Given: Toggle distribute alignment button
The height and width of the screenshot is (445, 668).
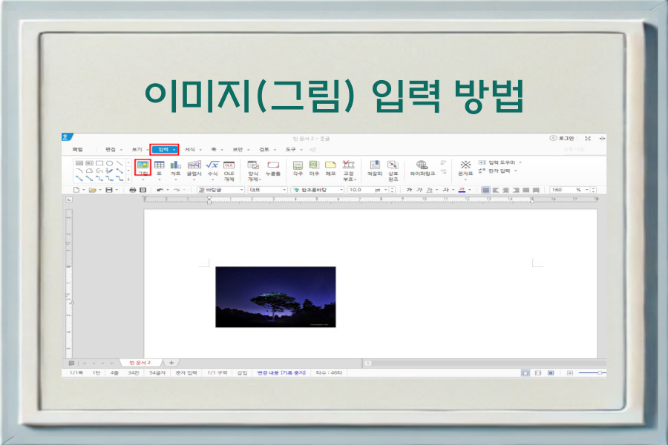Looking at the screenshot, I should click(526, 190).
